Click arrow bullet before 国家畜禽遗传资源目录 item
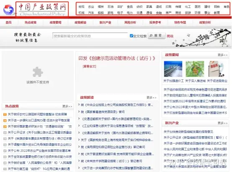 click(79, 112)
